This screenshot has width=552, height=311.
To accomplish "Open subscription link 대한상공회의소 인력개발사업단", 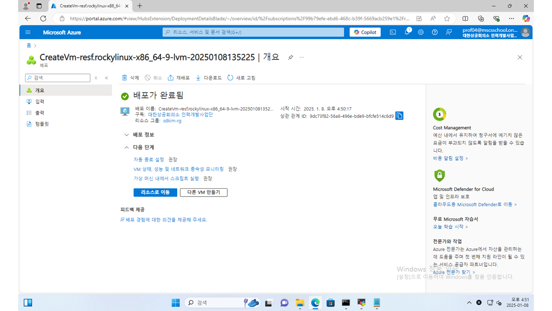I will coord(180,115).
